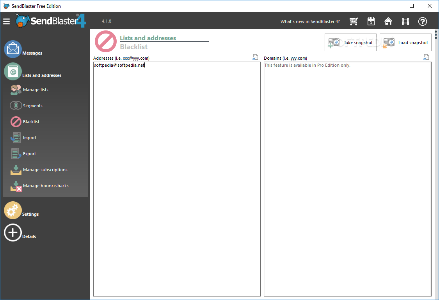Click the home icon in the toolbar

coord(388,21)
